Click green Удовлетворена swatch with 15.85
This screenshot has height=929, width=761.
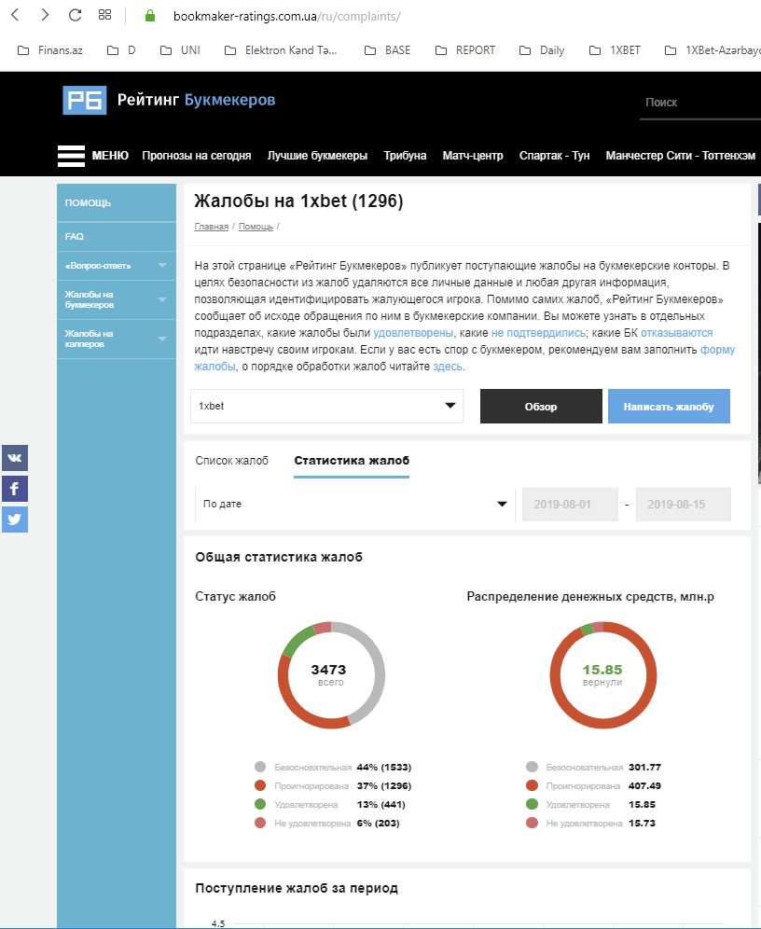pyautogui.click(x=532, y=804)
